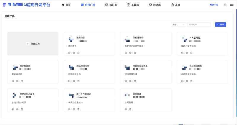The height and width of the screenshot is (125, 237).
Task: Open settings gear for 水尺工作量统计
Action: tap(74, 109)
